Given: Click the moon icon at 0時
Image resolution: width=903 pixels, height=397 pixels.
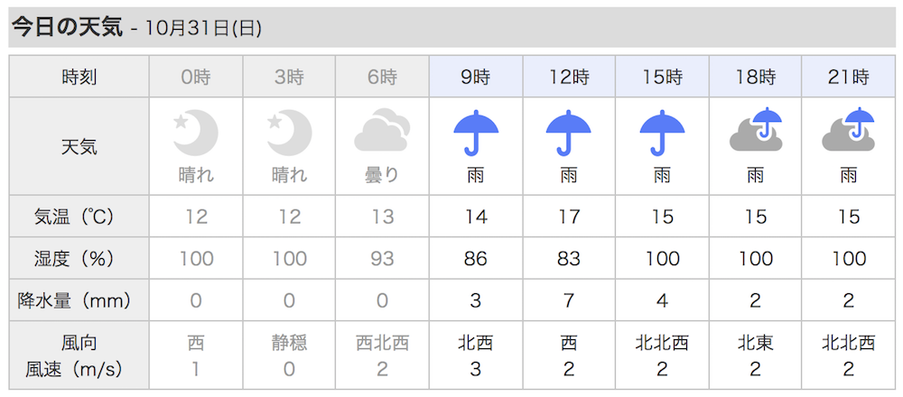Looking at the screenshot, I should (196, 134).
